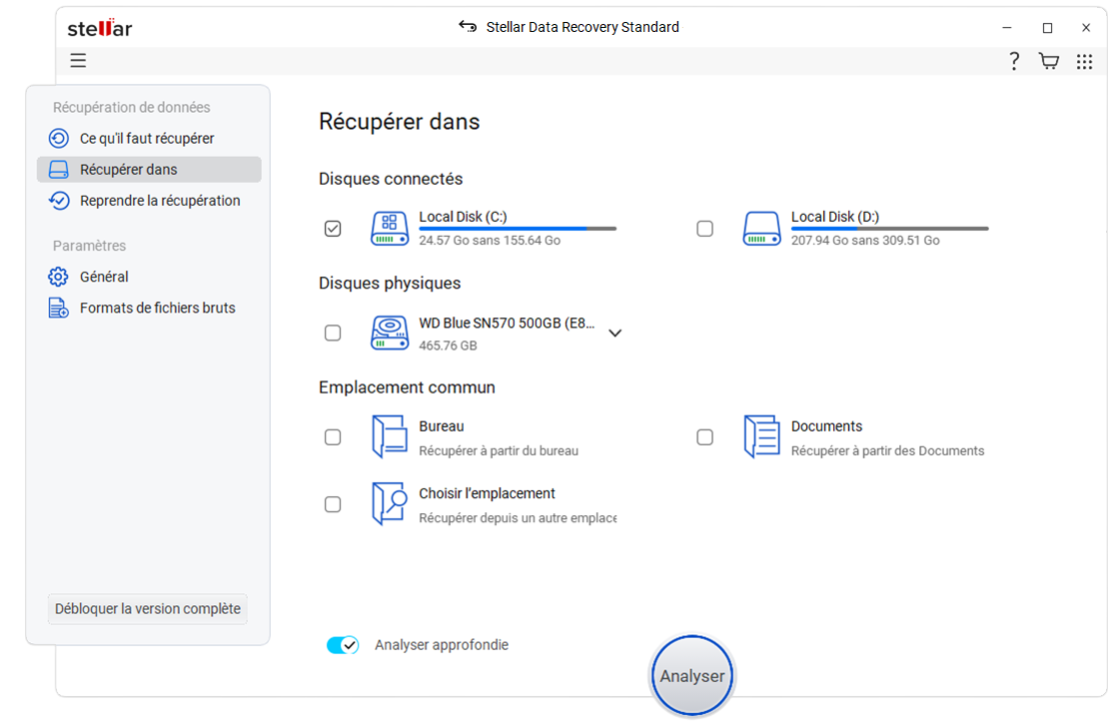The height and width of the screenshot is (722, 1117).
Task: Maximize the Stellar window
Action: point(1047,28)
